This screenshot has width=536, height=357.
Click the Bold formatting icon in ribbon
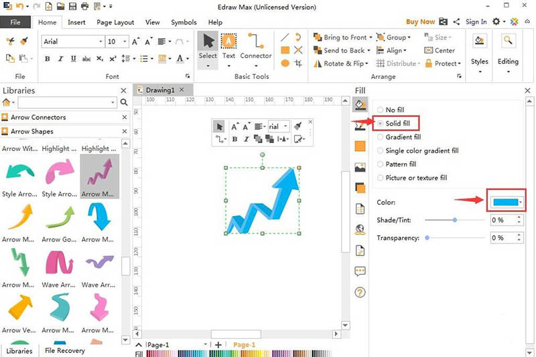click(x=48, y=59)
